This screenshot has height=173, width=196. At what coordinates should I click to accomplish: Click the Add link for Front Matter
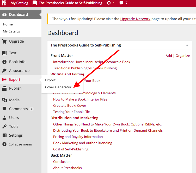coord(169,56)
